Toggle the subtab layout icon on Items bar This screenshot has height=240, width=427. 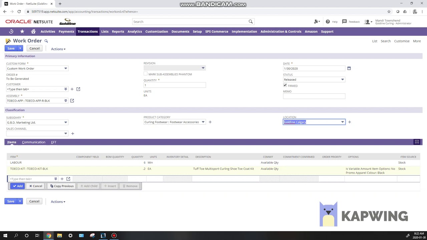tap(417, 142)
